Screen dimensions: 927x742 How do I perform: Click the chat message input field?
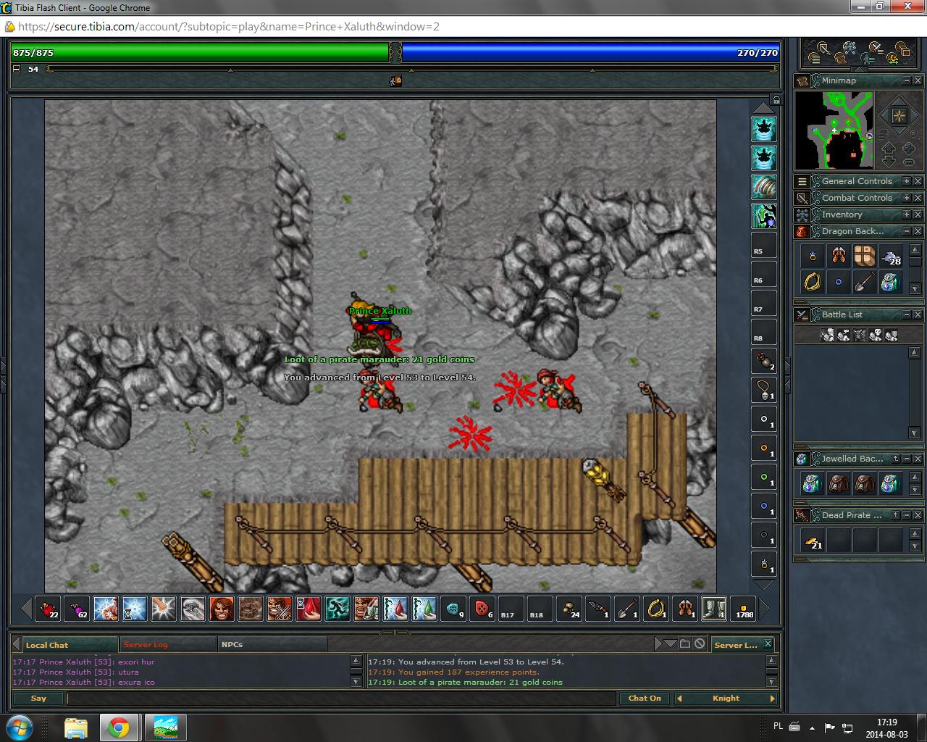click(x=340, y=699)
